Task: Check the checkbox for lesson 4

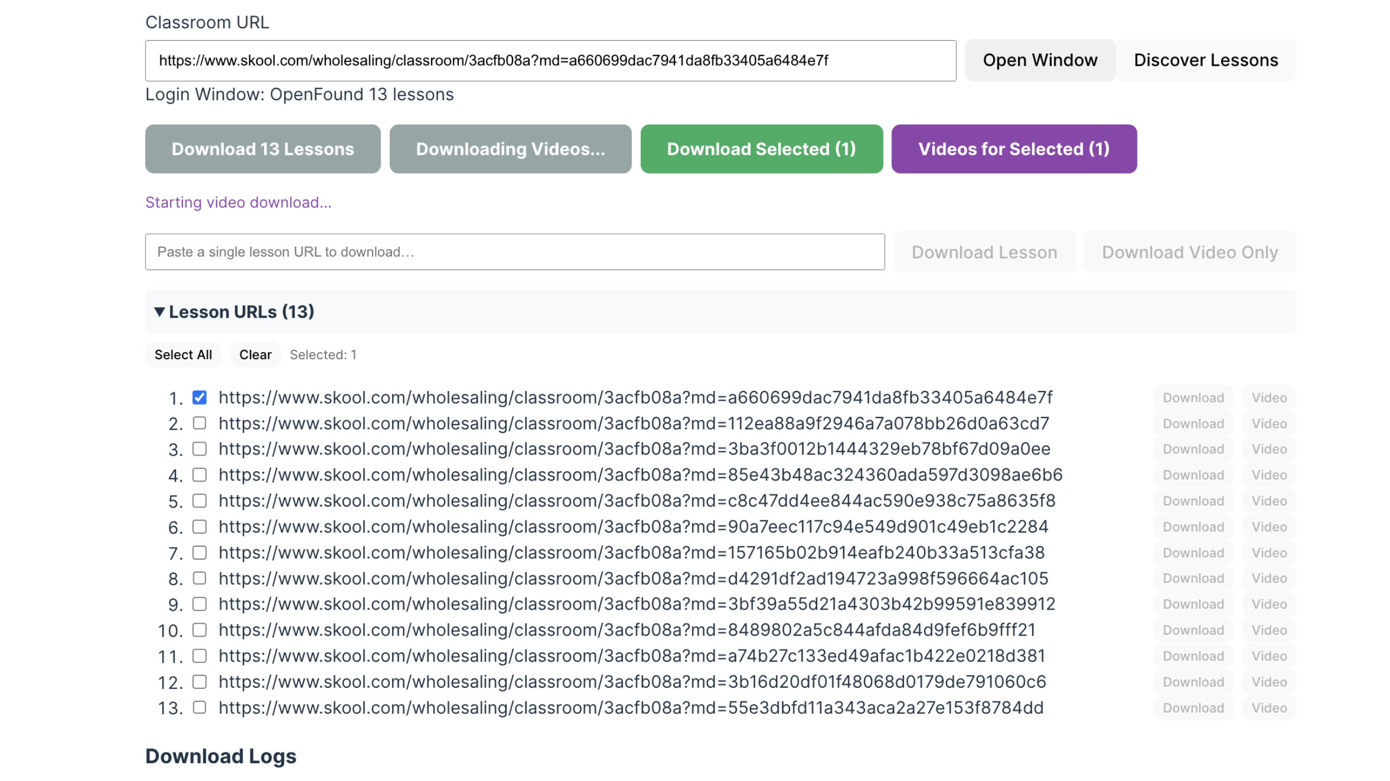Action: pyautogui.click(x=199, y=475)
